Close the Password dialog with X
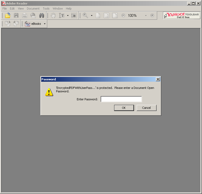This screenshot has height=194, width=202. pos(158,79)
